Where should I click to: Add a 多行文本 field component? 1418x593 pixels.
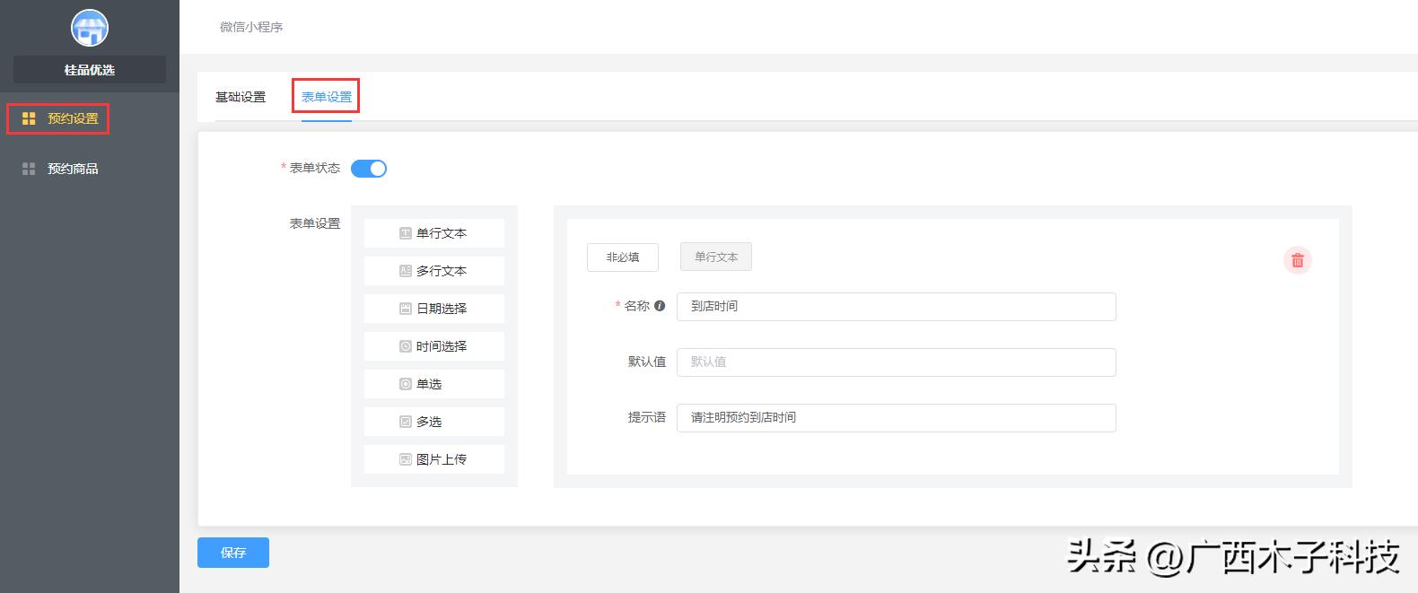tap(434, 271)
